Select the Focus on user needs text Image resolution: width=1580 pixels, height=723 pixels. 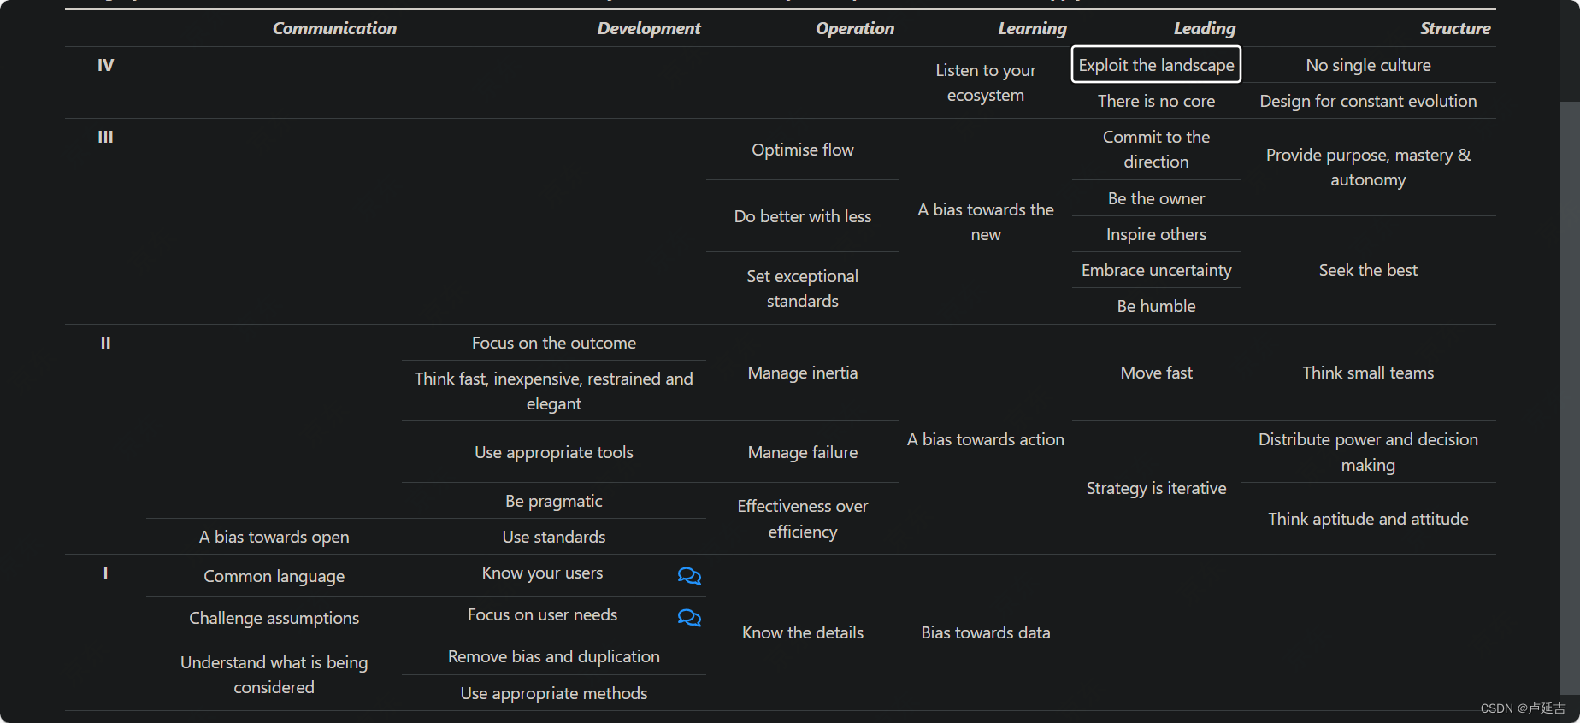(x=542, y=614)
